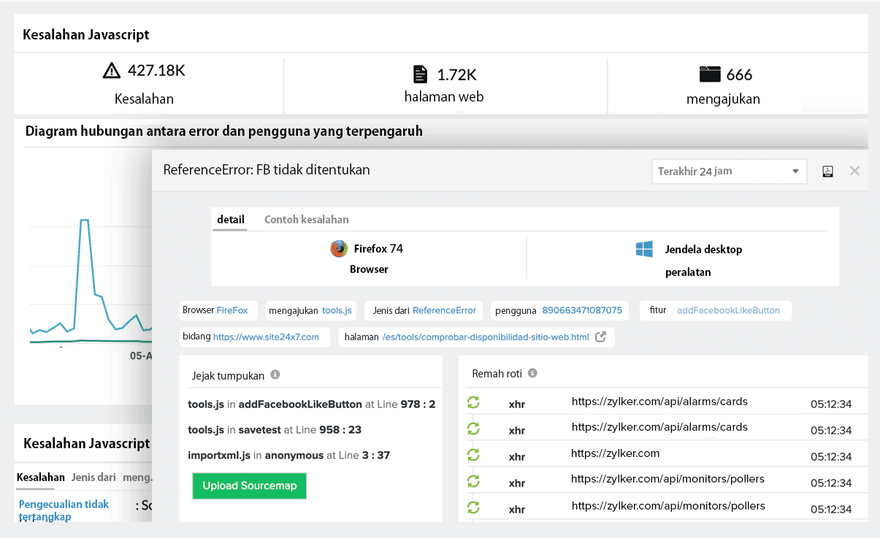Select the detail tab
This screenshot has height=538, width=880.
click(x=230, y=219)
